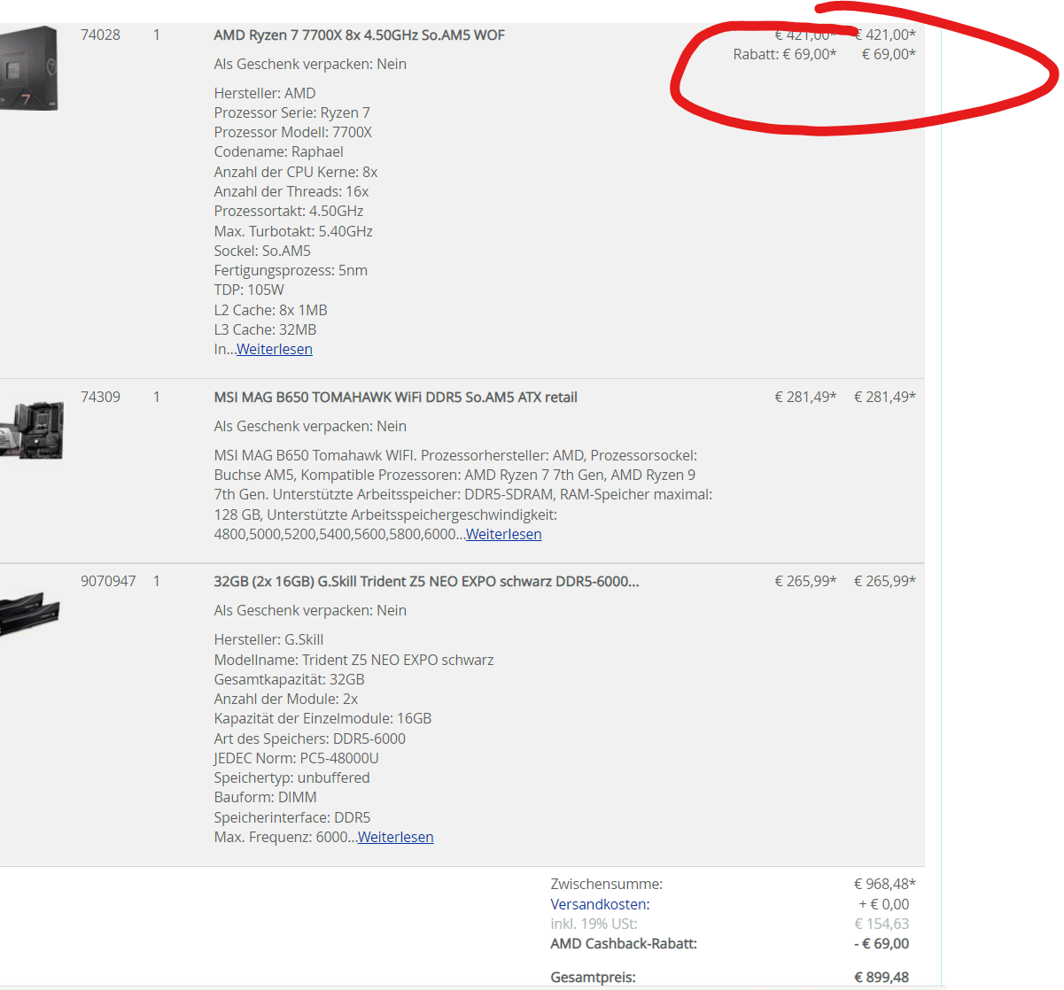Viewport: 1064px width, 990px height.
Task: Select the MSI MAG B650 TOMAHAWK WiFi product title
Action: click(x=396, y=397)
